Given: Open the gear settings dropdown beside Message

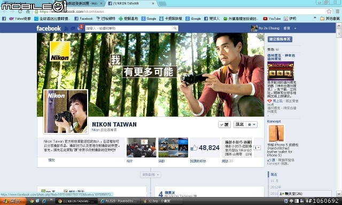Looking at the screenshot, I should 252,124.
